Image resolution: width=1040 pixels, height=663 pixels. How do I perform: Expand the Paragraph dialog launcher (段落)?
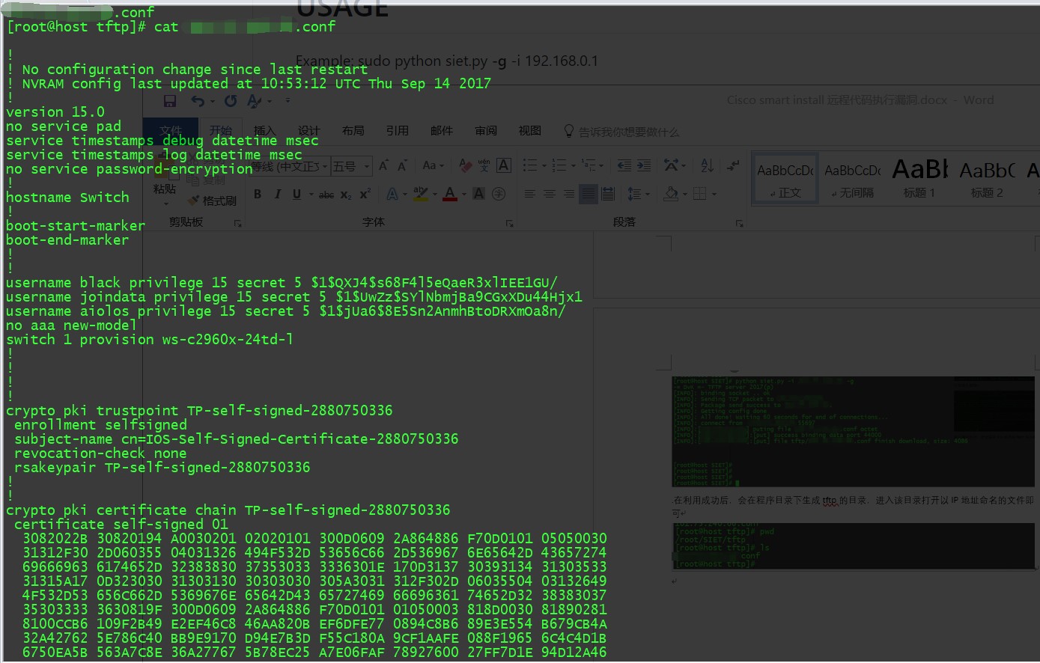pyautogui.click(x=739, y=223)
